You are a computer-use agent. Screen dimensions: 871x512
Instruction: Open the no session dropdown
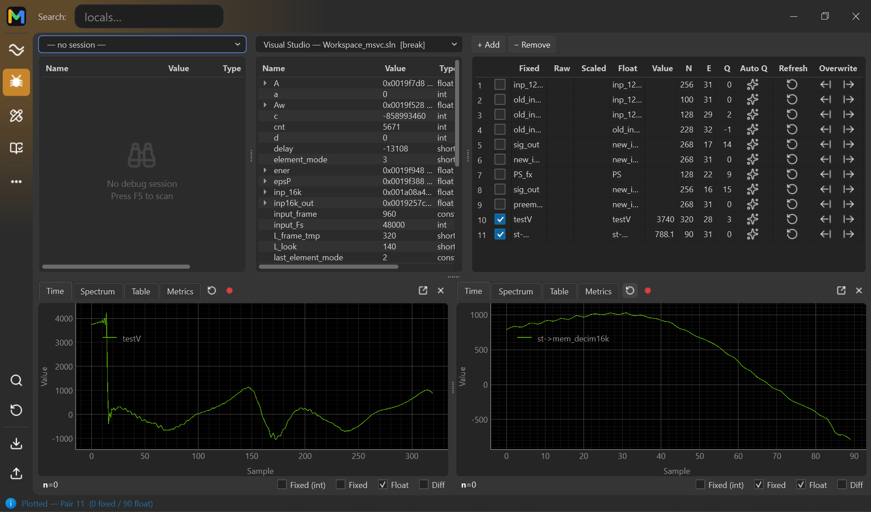142,44
